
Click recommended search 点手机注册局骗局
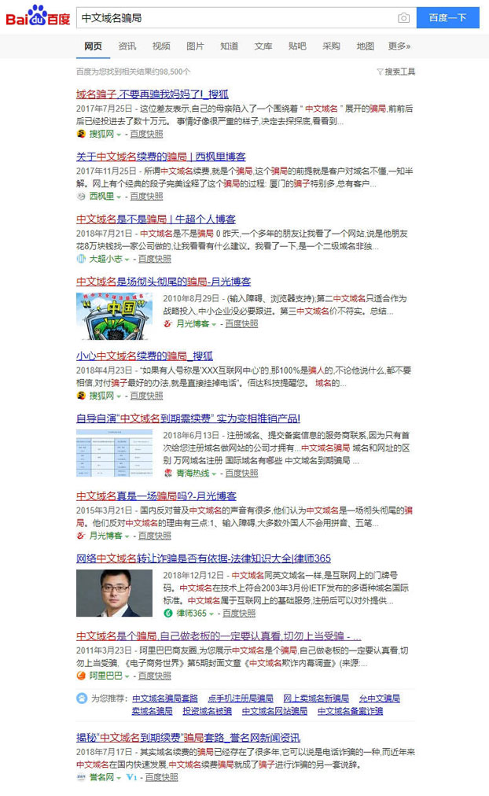pos(241,698)
